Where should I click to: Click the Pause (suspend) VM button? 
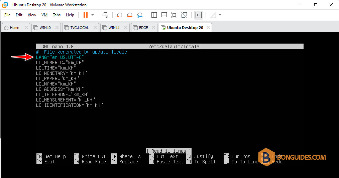pos(86,15)
